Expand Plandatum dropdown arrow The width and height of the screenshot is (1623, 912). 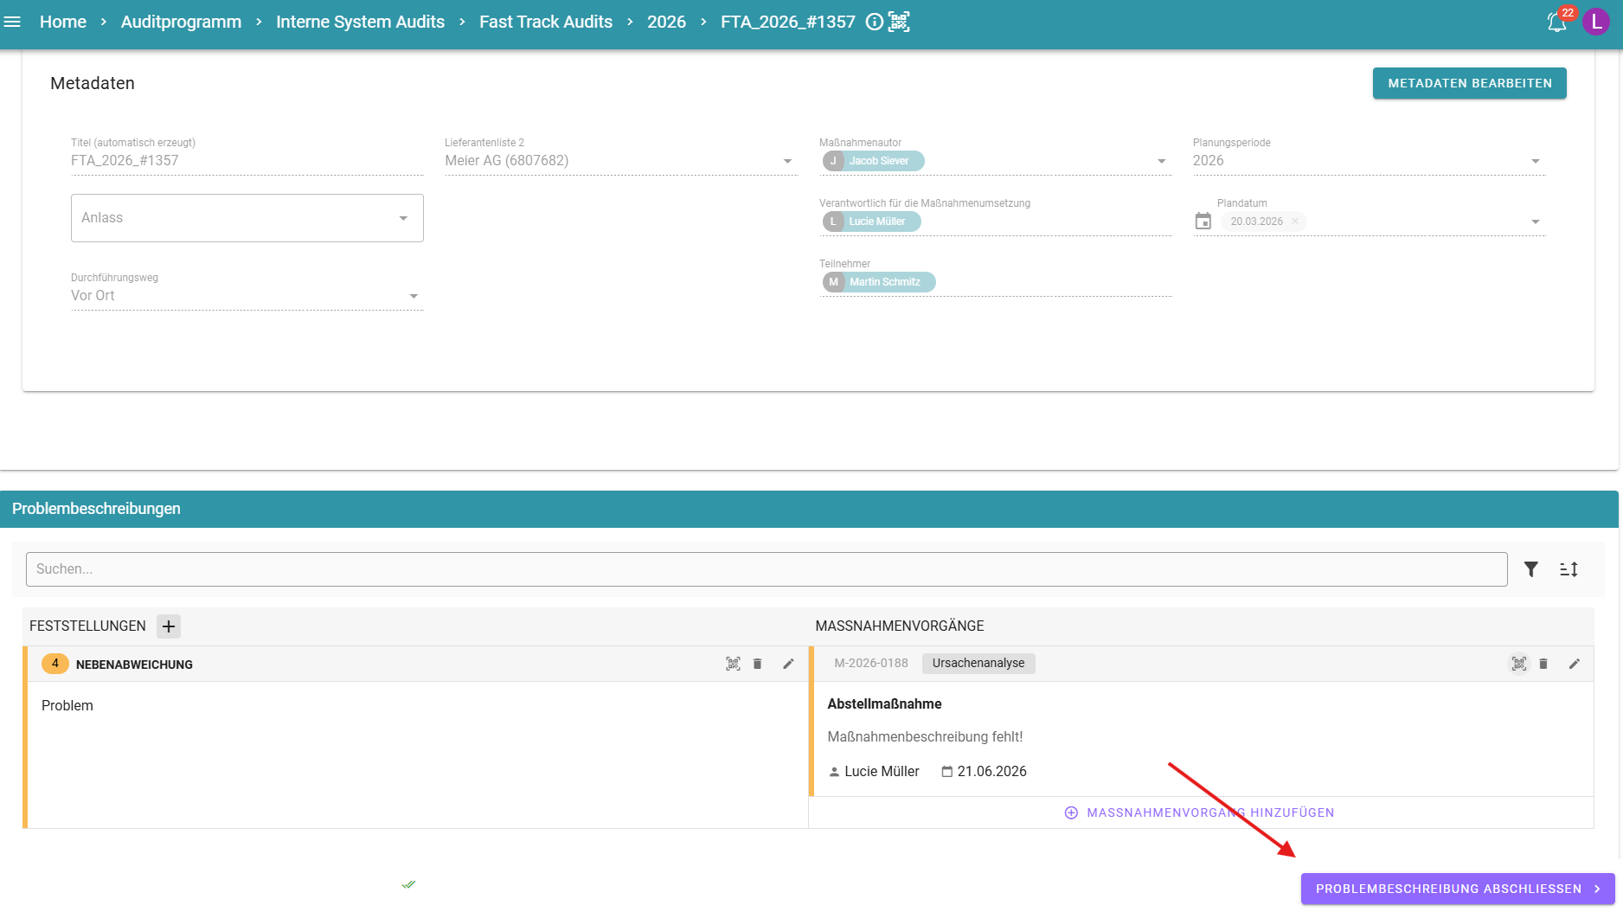[1536, 222]
